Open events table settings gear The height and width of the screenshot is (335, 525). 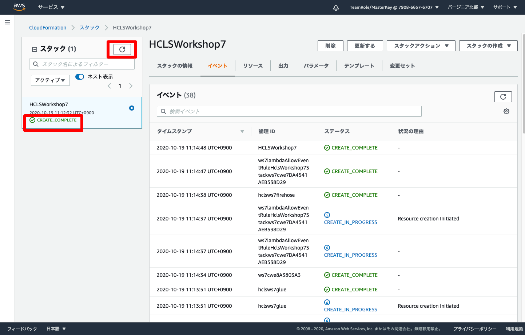click(506, 111)
